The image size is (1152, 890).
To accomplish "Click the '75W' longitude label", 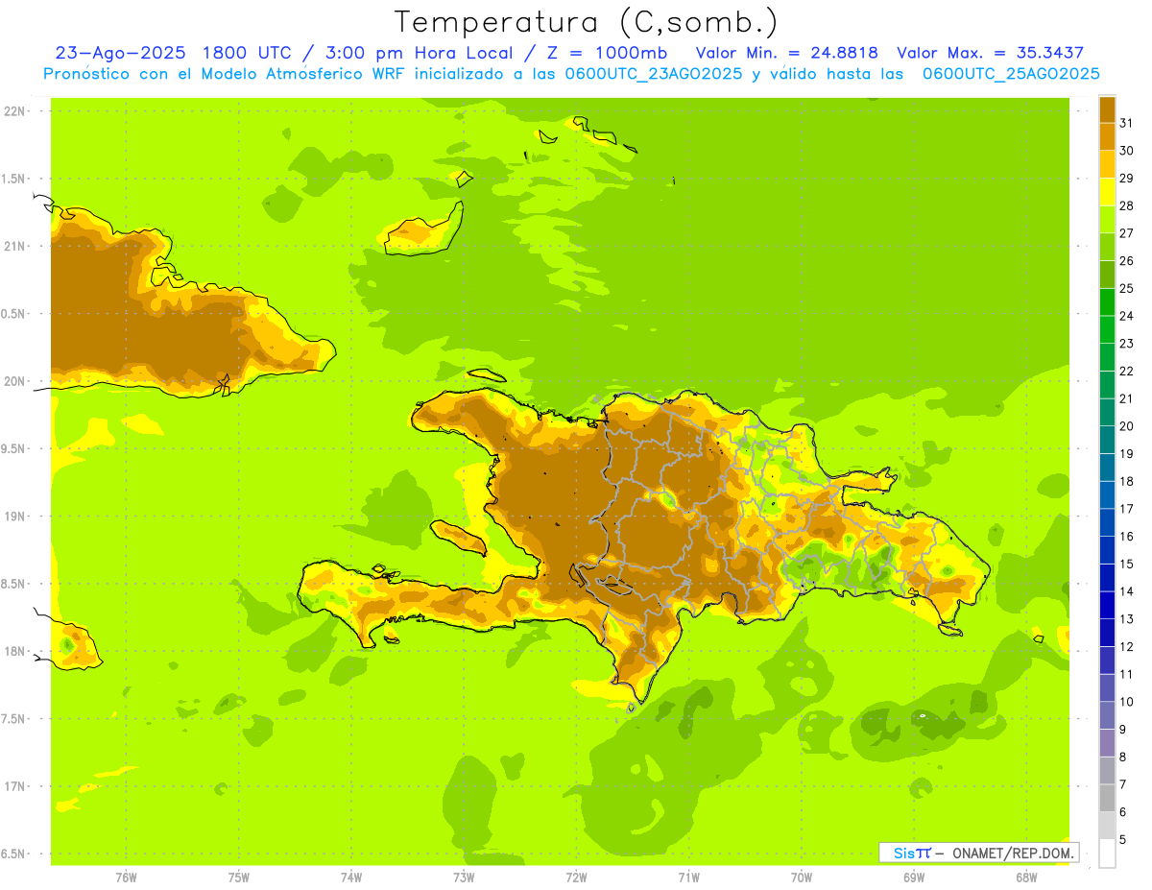I will tap(239, 877).
